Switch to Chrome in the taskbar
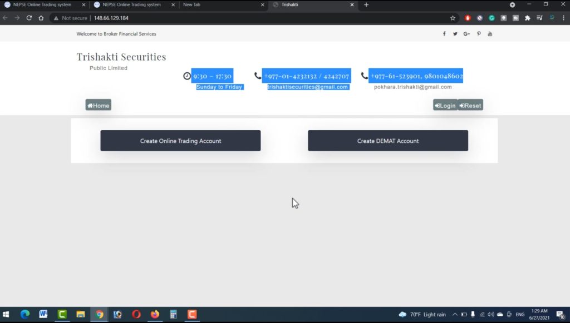The width and height of the screenshot is (570, 323). 99,314
